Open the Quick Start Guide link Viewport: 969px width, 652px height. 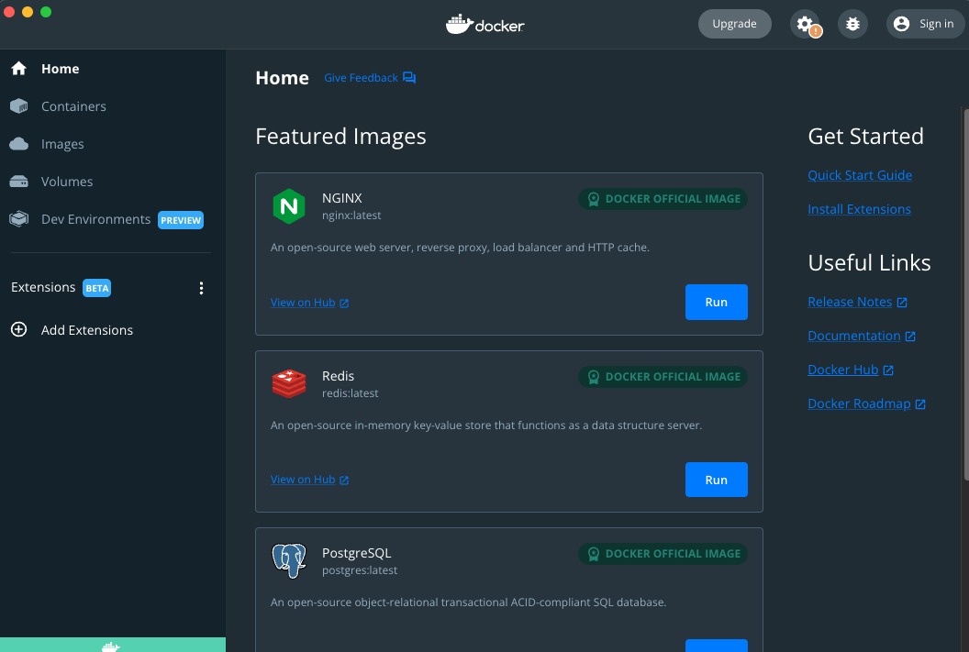pos(860,175)
